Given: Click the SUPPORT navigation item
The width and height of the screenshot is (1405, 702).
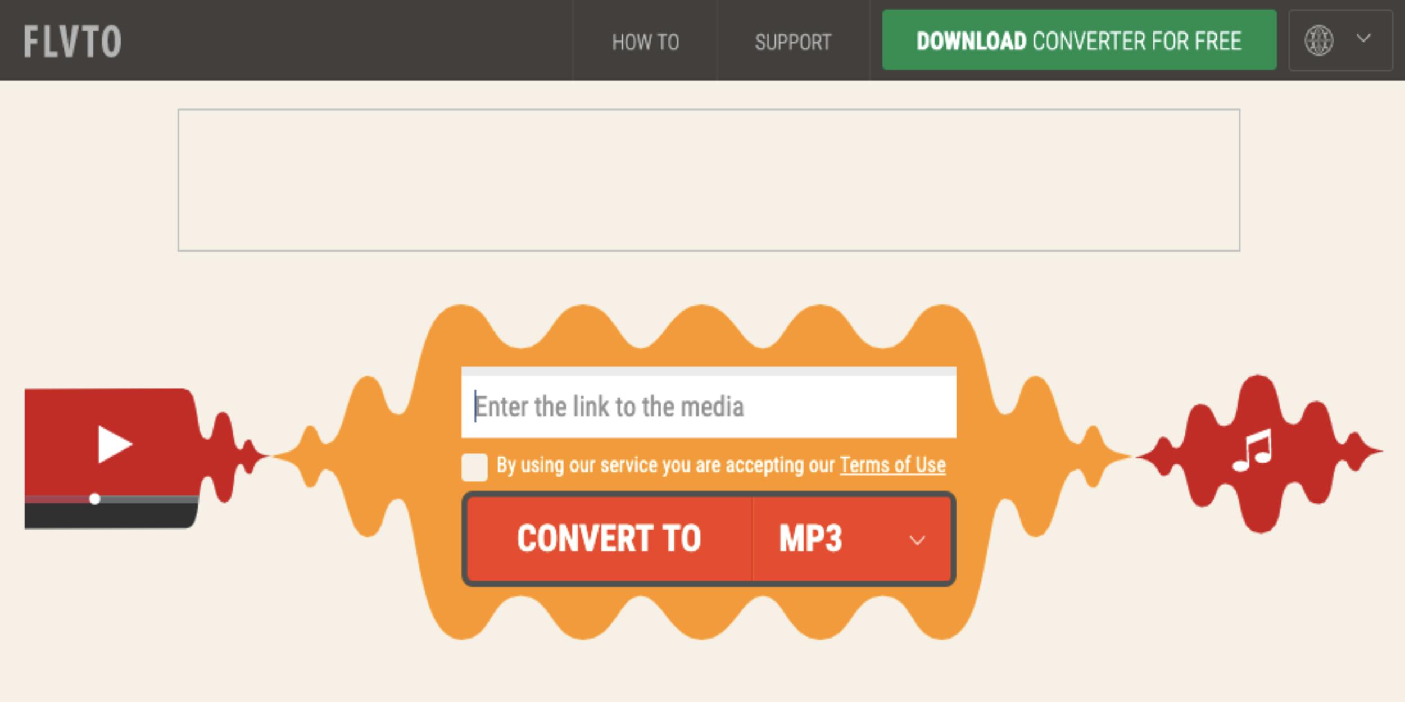Looking at the screenshot, I should 793,40.
